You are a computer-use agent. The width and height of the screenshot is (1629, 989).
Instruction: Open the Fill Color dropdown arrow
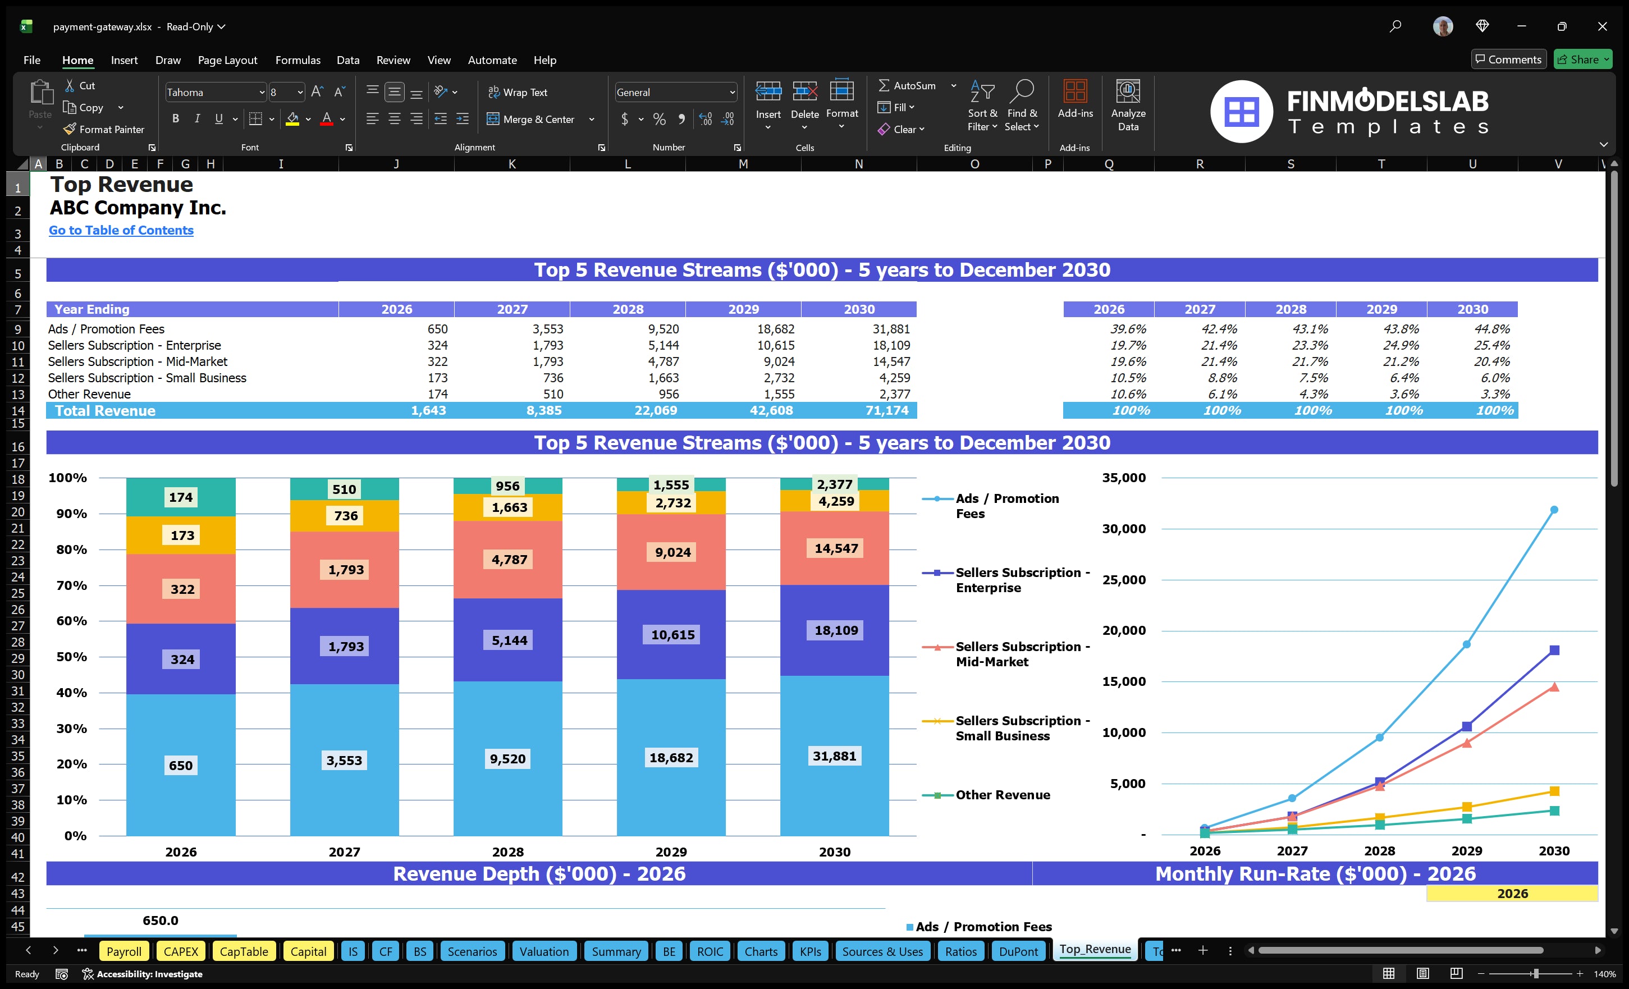pos(308,120)
